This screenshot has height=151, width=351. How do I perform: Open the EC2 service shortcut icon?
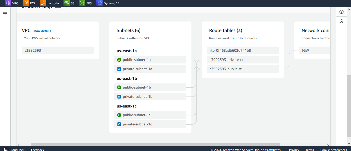[26, 3]
